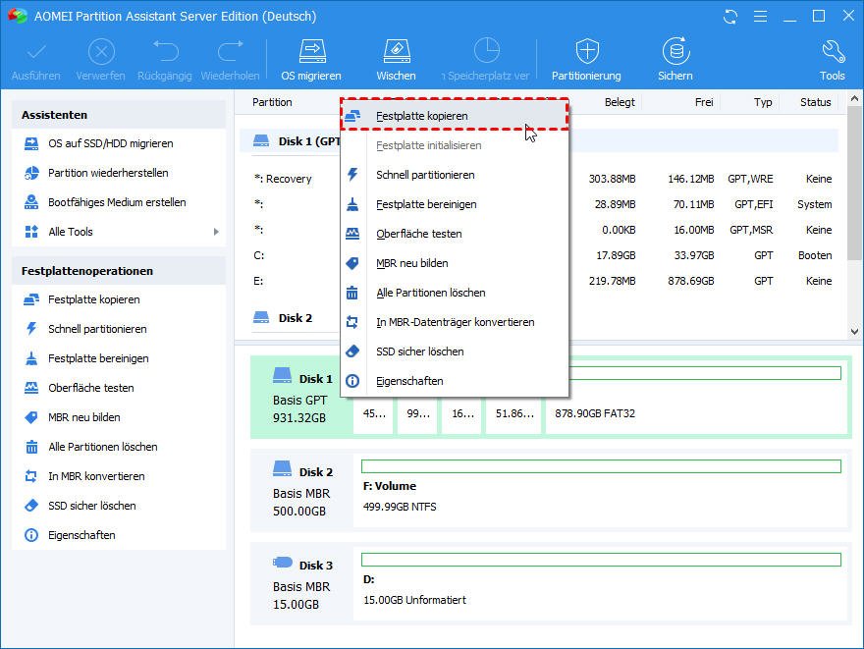
Task: Click the Booten status cell
Action: click(x=814, y=255)
